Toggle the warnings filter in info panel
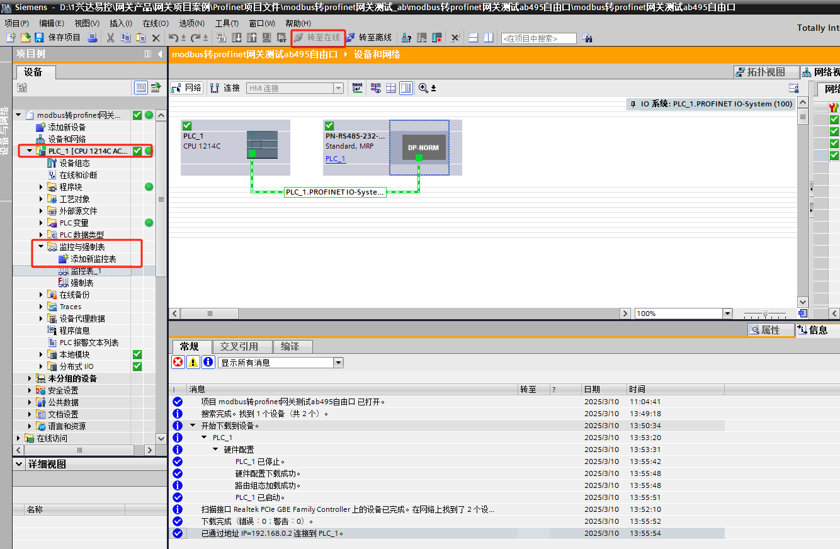This screenshot has width=840, height=549. [193, 362]
